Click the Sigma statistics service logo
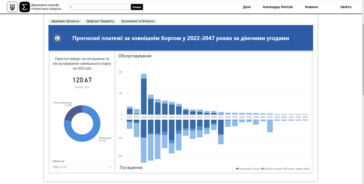Viewport: 364px width, 184px height. point(25,7)
